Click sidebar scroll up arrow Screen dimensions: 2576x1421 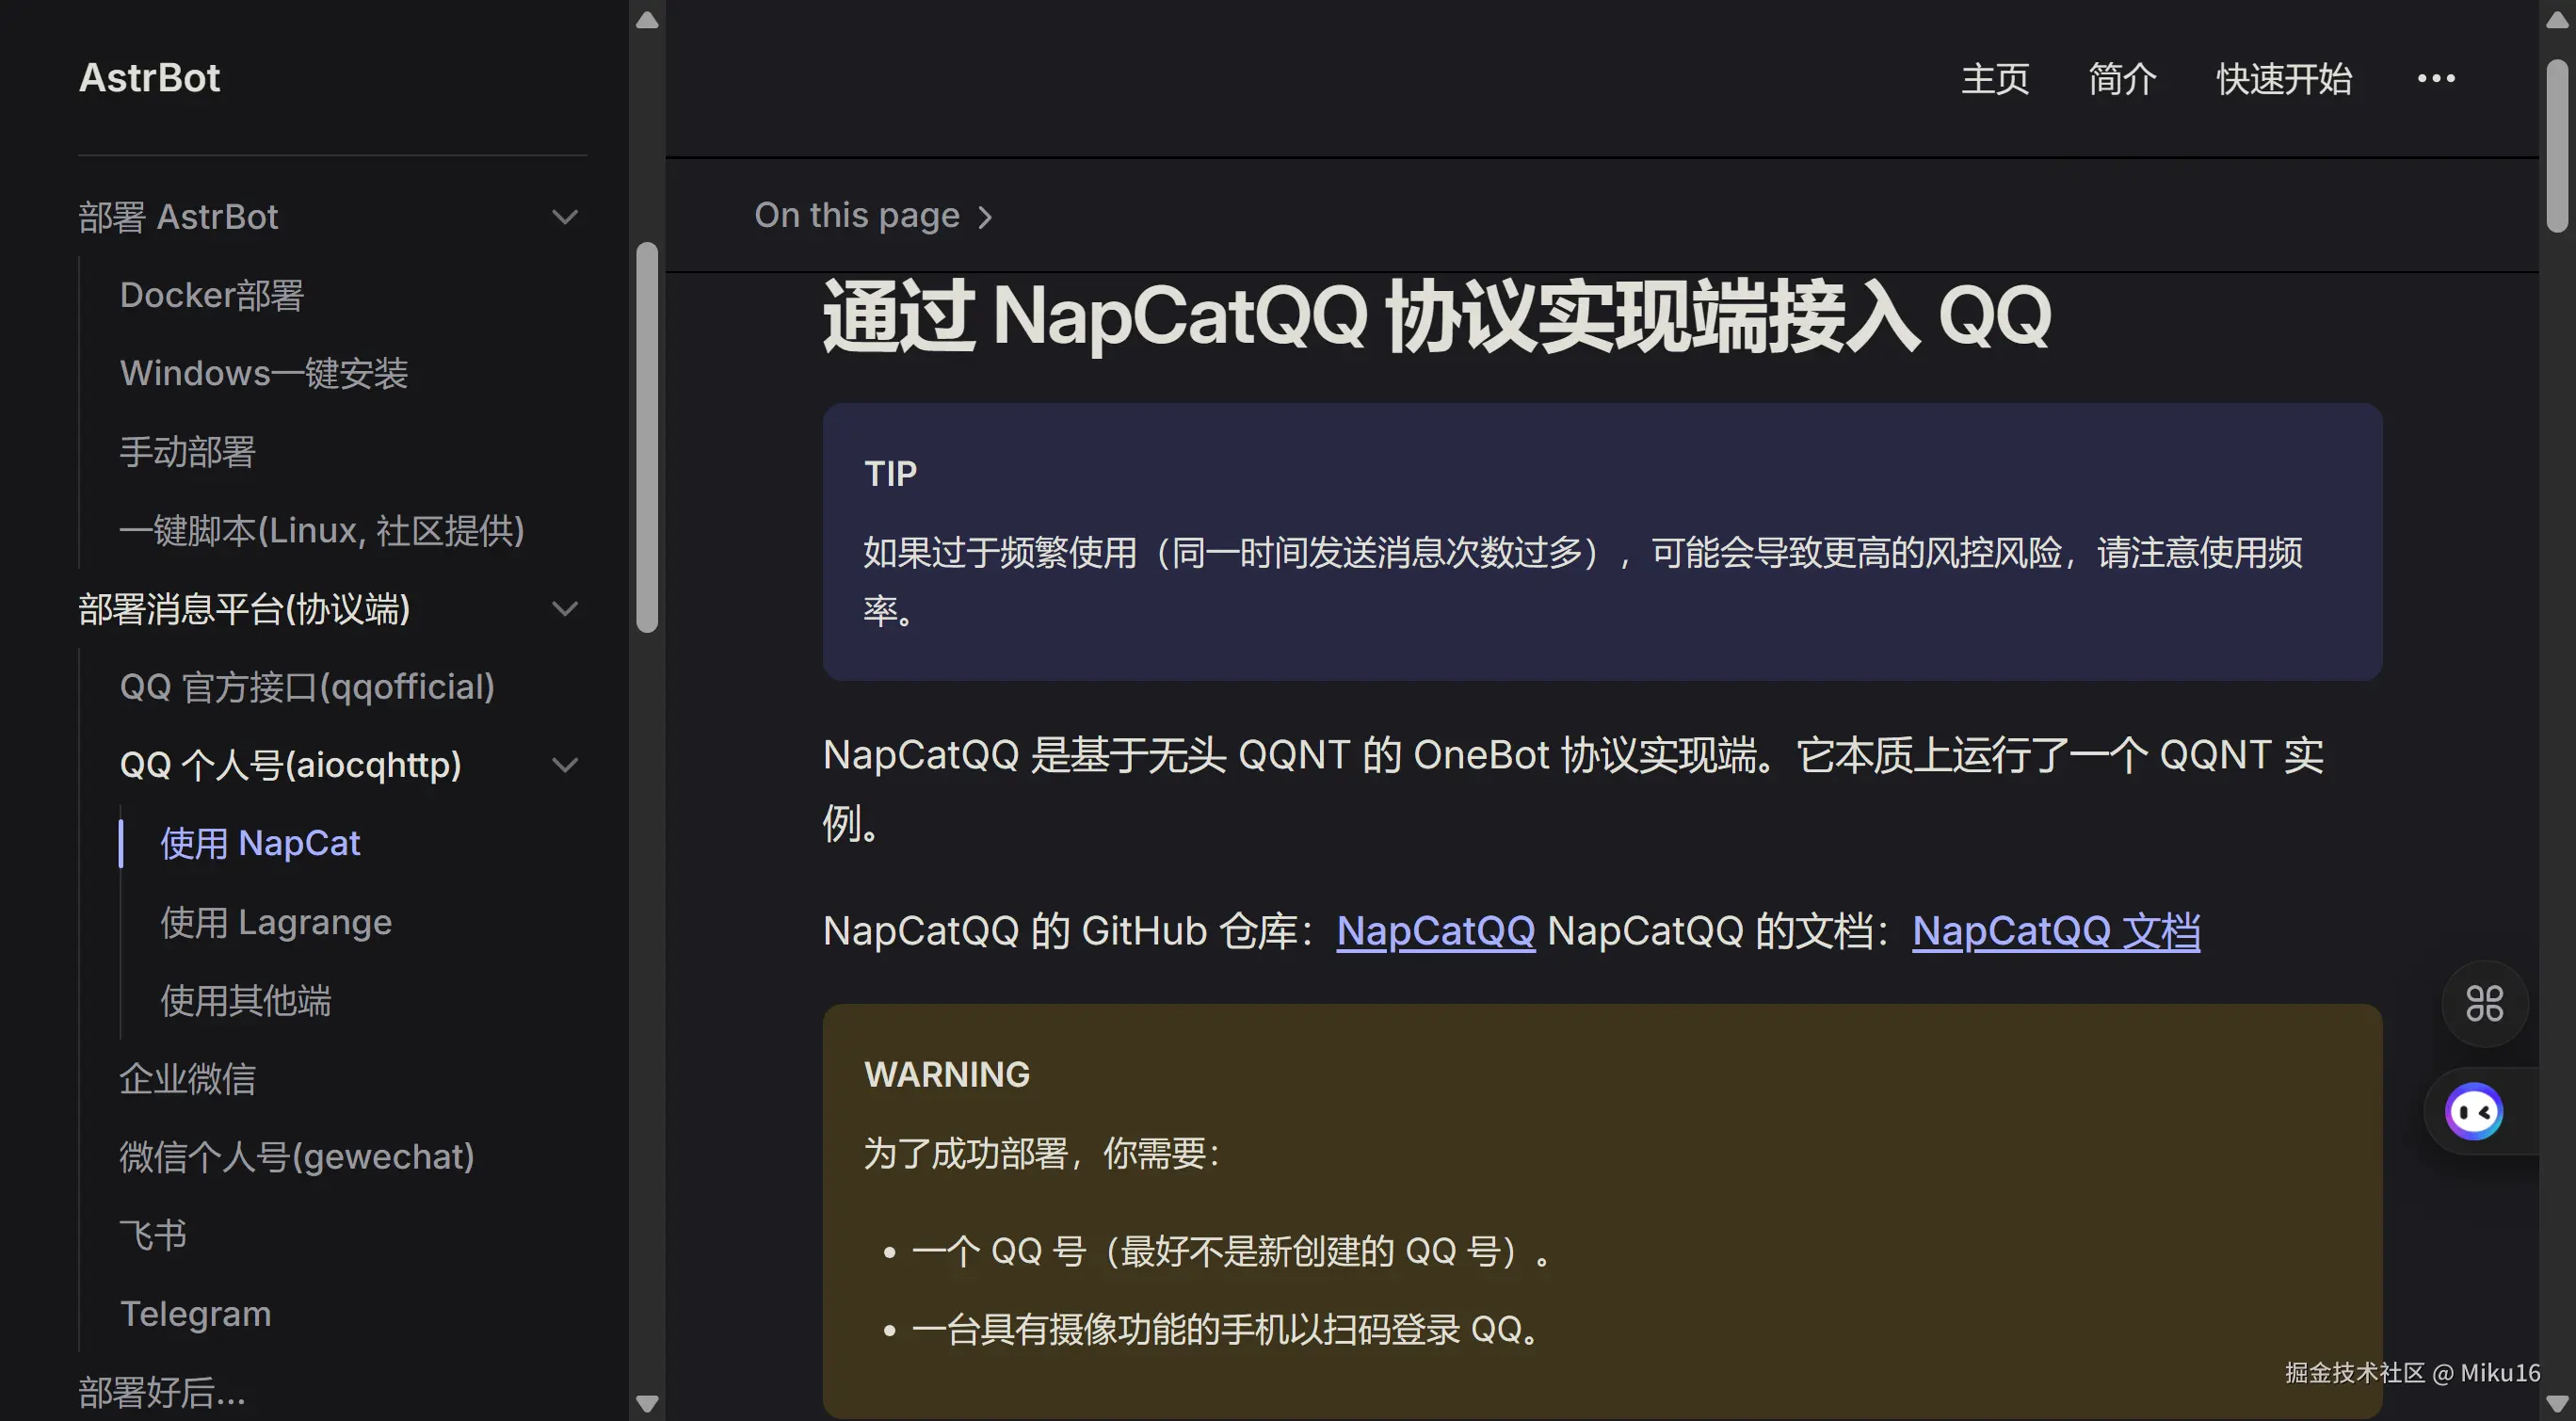click(x=647, y=20)
